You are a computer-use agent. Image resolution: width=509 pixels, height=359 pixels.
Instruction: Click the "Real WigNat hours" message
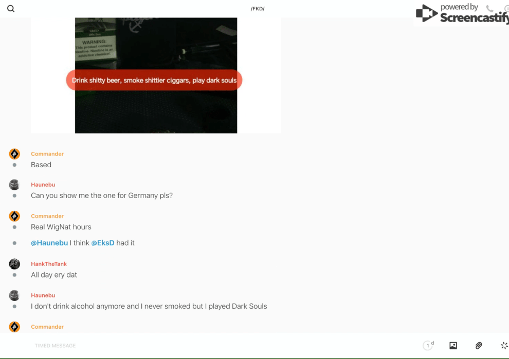(61, 227)
